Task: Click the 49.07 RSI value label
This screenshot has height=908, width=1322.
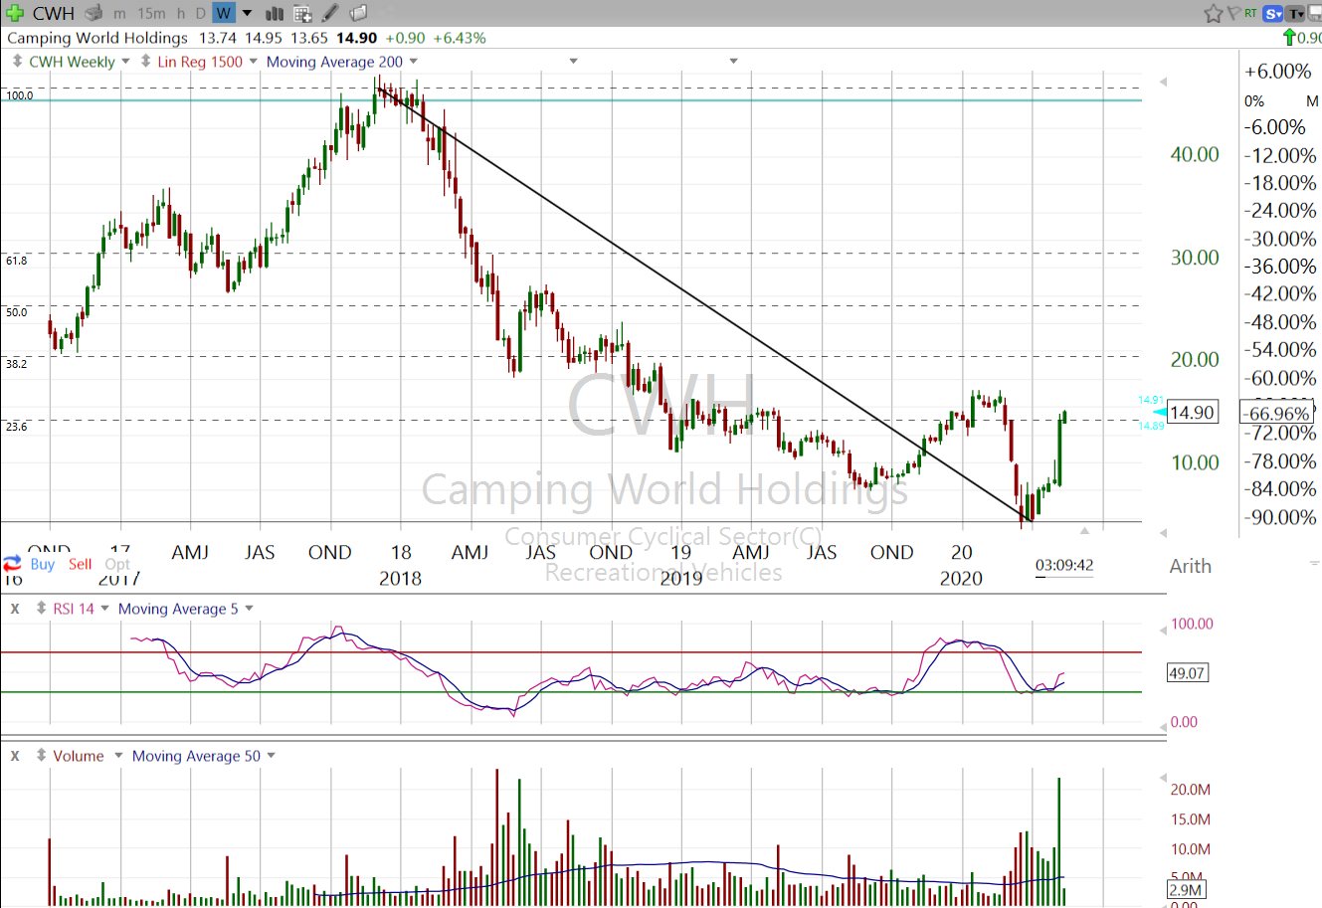Action: click(1187, 673)
